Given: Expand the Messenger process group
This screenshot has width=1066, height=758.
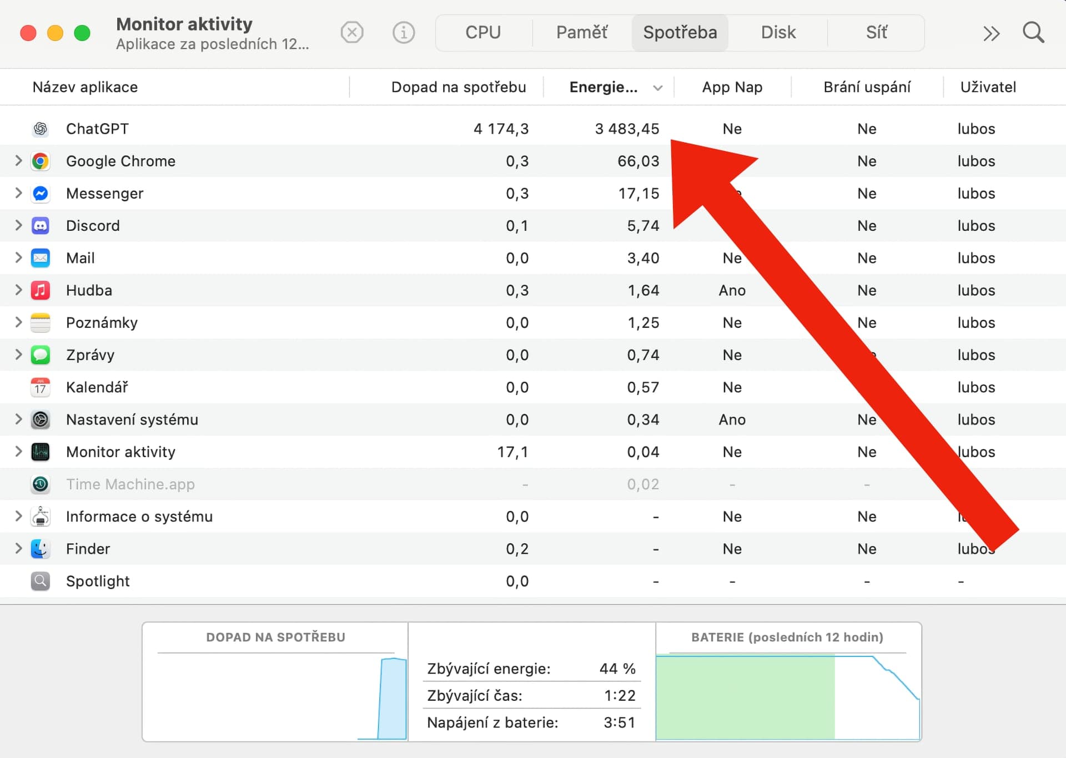Looking at the screenshot, I should [x=18, y=193].
